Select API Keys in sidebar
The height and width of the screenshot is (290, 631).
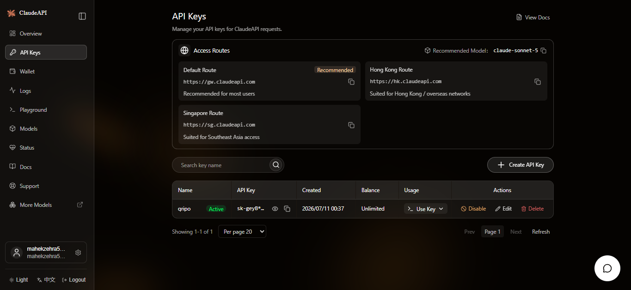(46, 52)
